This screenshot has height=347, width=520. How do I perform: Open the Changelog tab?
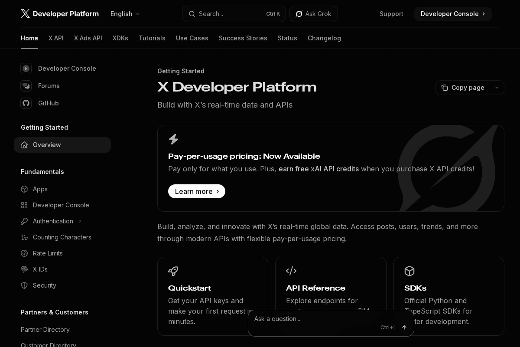pyautogui.click(x=324, y=38)
